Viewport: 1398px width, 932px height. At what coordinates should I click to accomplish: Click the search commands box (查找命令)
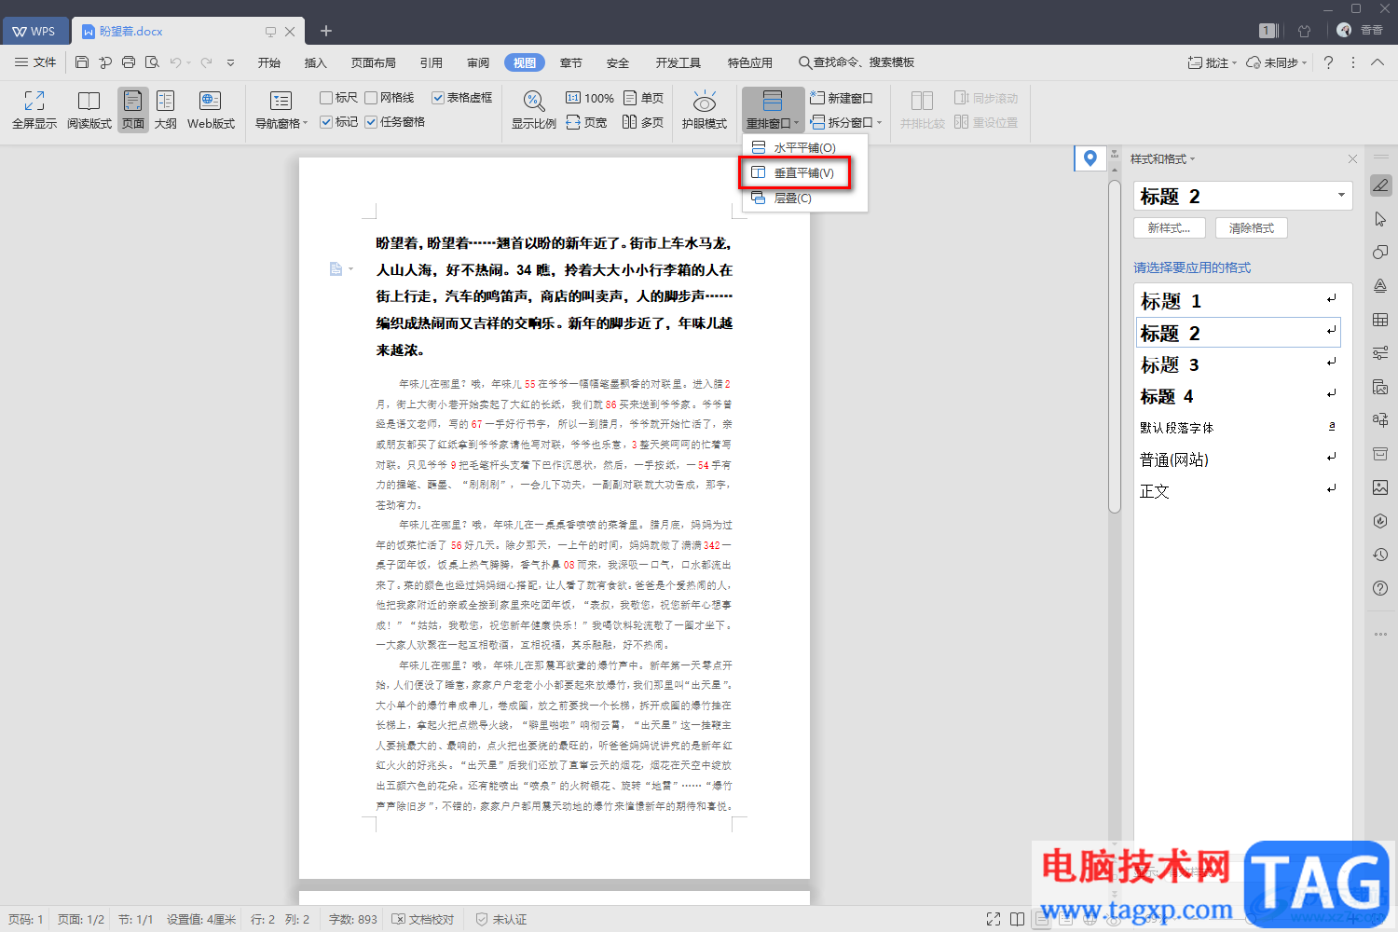857,62
